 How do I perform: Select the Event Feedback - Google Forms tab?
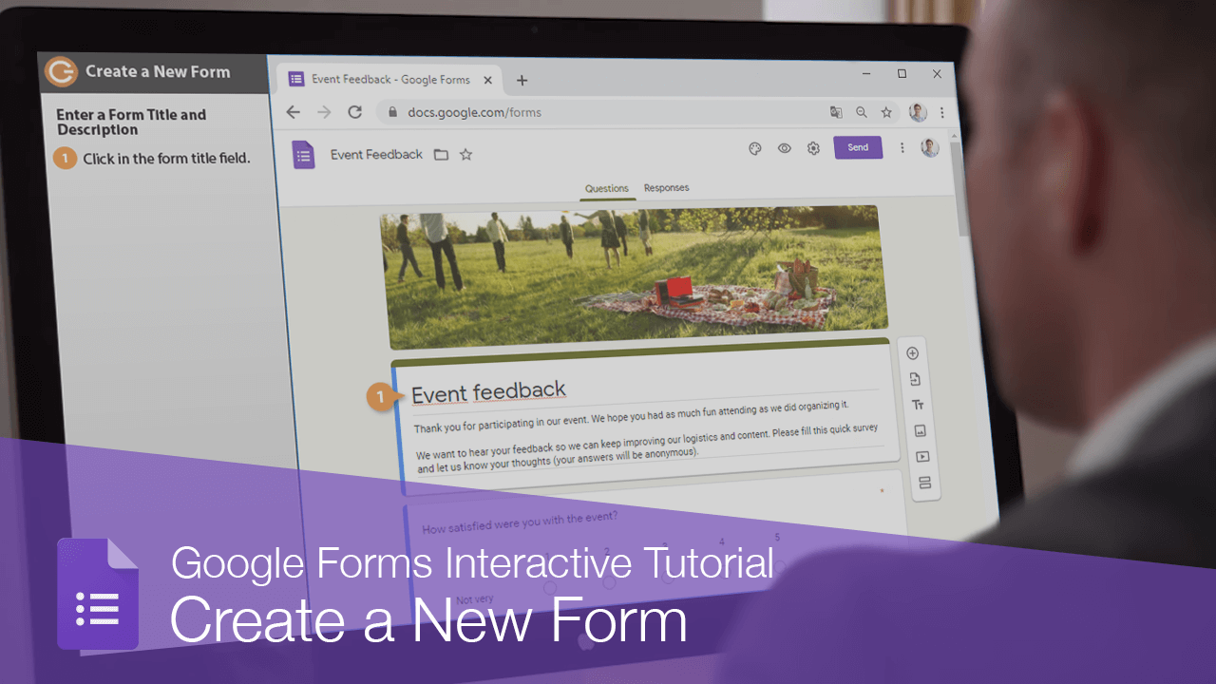[x=391, y=80]
